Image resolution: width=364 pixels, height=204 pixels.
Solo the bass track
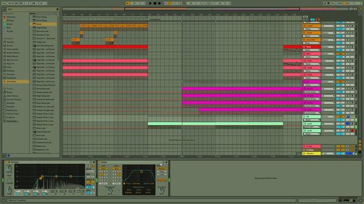coord(348,46)
